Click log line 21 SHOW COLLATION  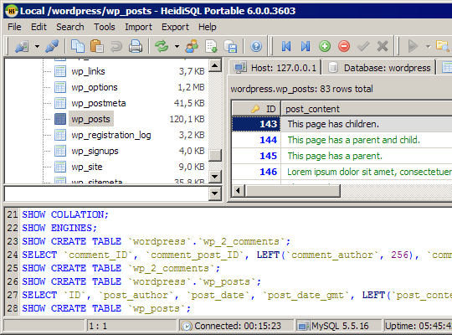(65, 214)
